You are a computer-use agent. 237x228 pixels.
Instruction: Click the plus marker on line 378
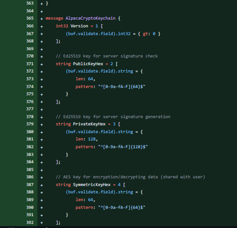pyautogui.click(x=42, y=117)
